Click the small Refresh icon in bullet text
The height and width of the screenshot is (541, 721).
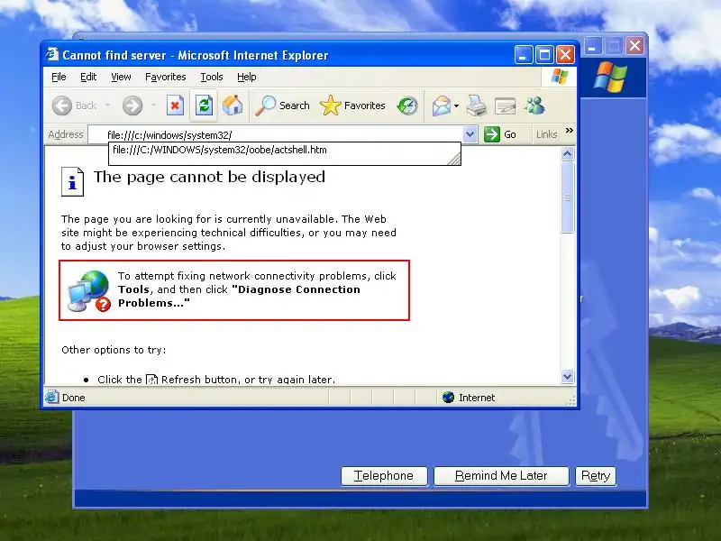click(151, 380)
